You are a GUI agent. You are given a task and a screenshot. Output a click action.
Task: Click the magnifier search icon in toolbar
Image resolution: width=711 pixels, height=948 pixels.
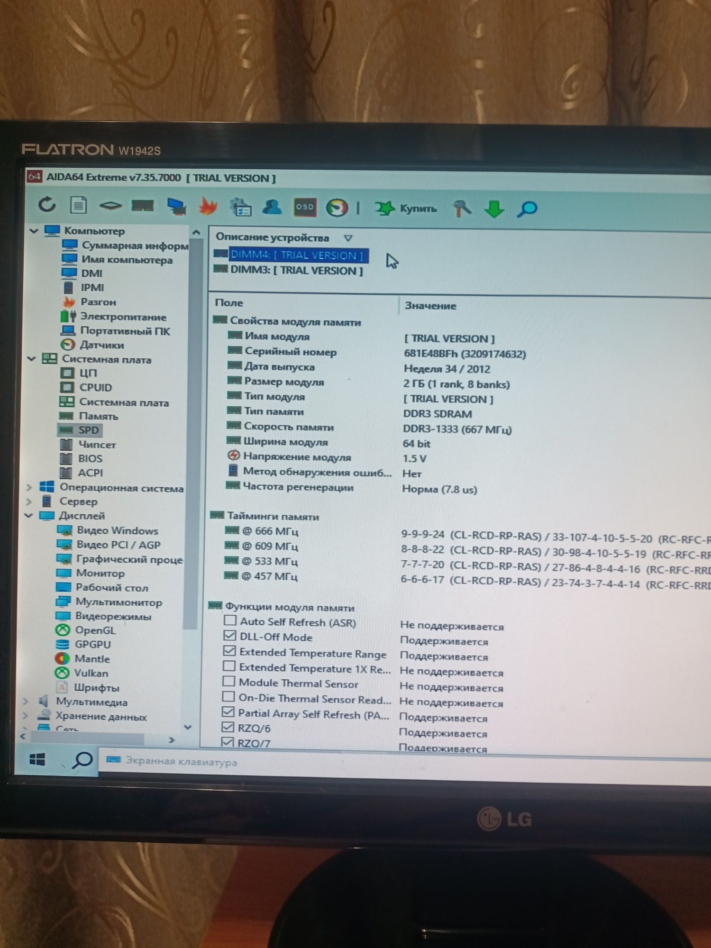pyautogui.click(x=527, y=209)
